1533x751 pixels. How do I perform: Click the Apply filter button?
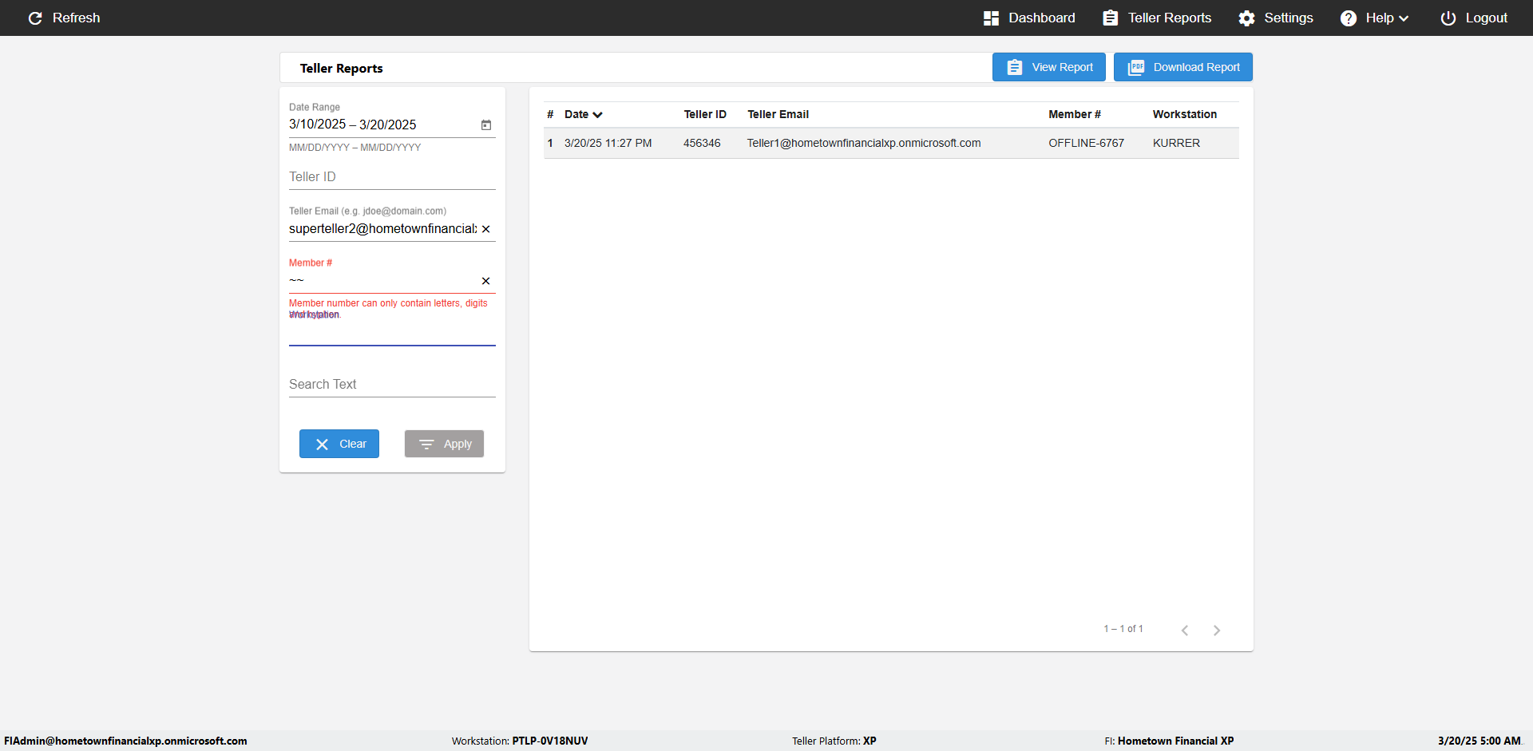[x=444, y=444]
